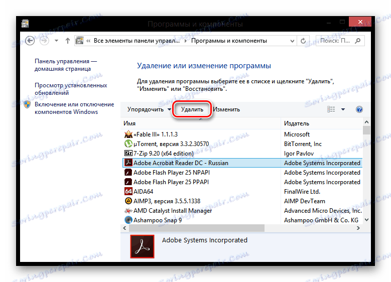Click the Flash Player 25 NPAPI icon
This screenshot has width=391, height=282.
coord(128,172)
